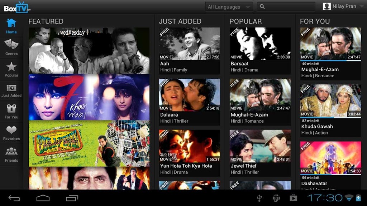Click the search magnifier icon

click(262, 6)
